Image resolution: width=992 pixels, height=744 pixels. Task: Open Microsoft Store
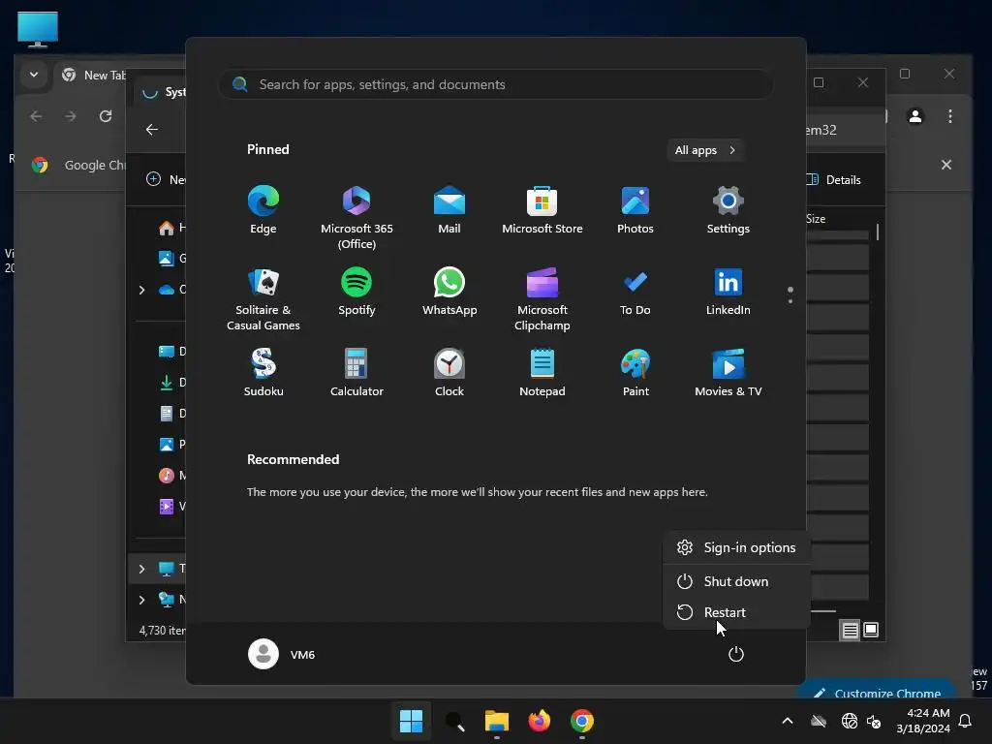click(x=542, y=210)
